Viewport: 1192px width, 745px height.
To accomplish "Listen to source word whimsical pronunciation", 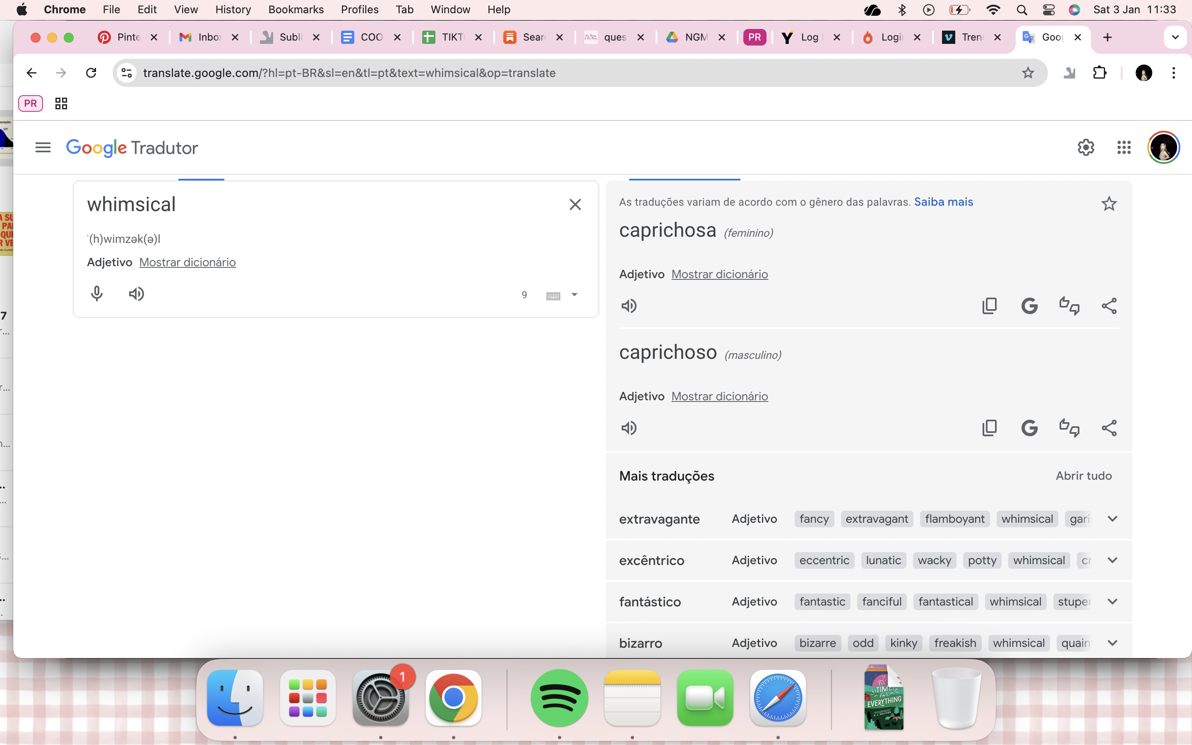I will 137,294.
